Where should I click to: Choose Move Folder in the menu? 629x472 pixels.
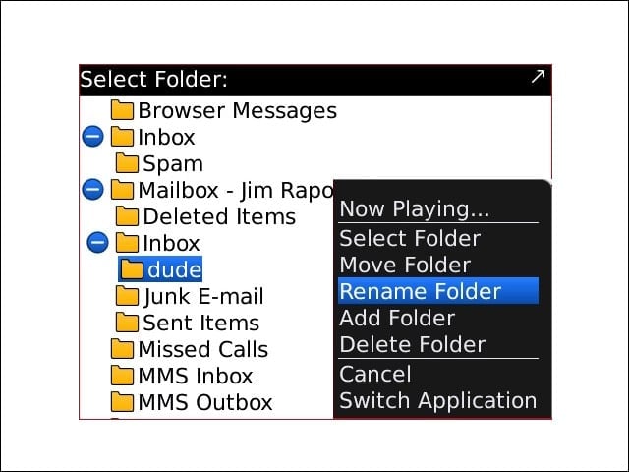click(437, 265)
